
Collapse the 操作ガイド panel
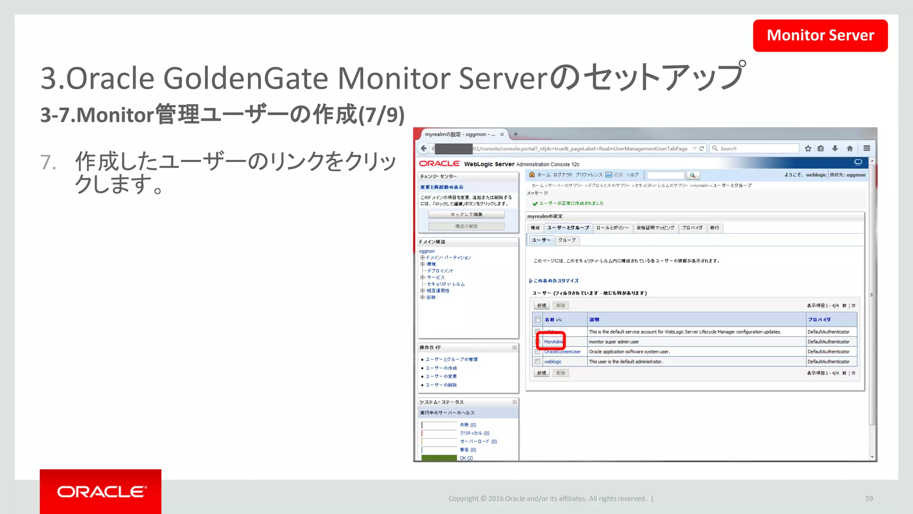coord(514,347)
